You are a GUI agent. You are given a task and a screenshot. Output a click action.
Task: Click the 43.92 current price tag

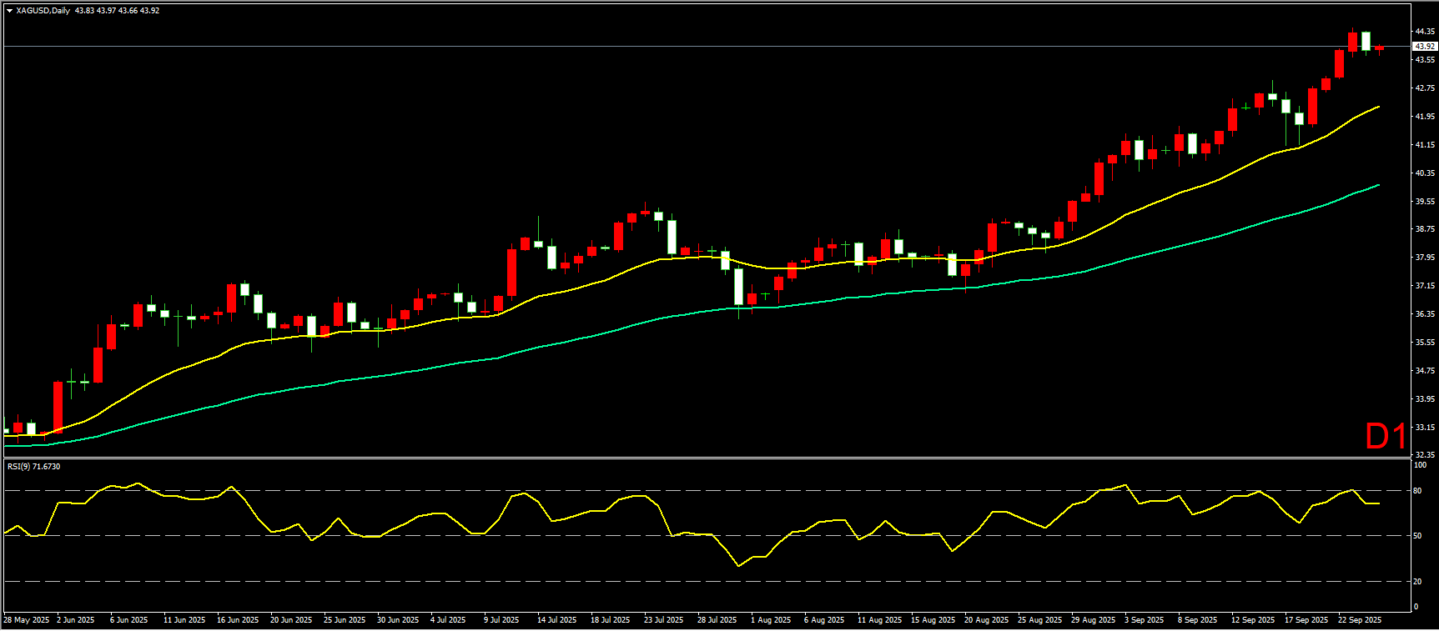(1424, 47)
